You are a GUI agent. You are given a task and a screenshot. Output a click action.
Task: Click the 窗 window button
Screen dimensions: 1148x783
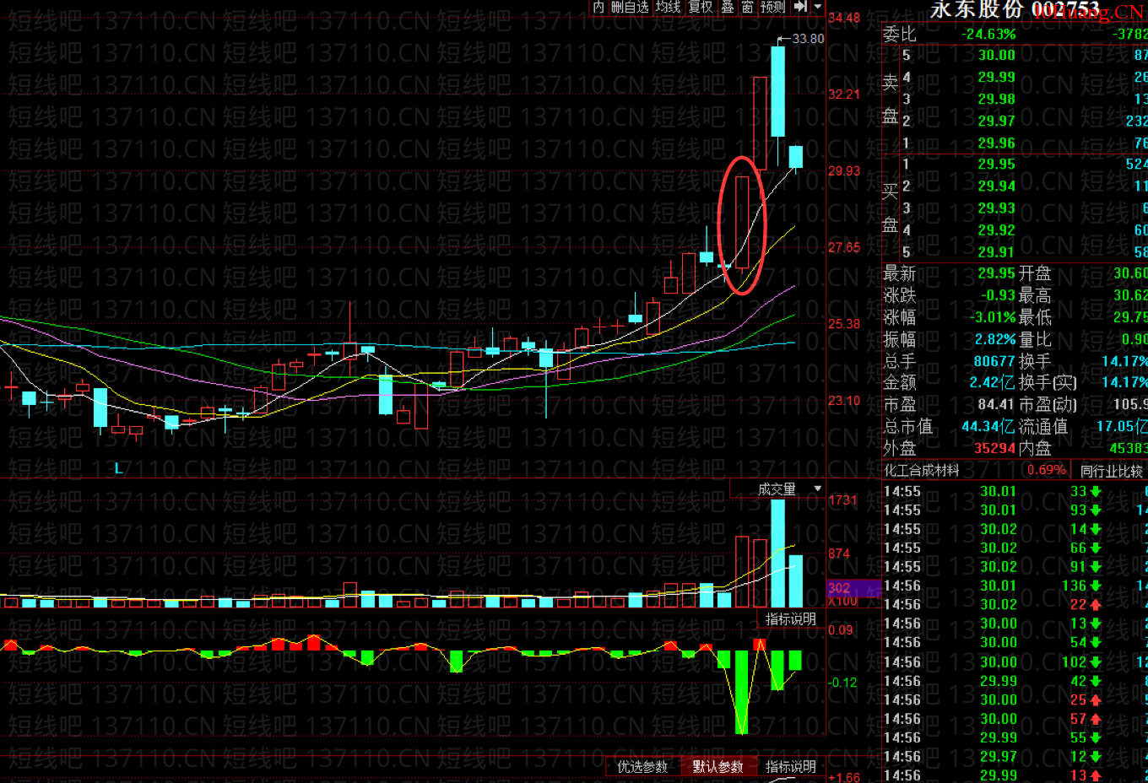(x=747, y=7)
